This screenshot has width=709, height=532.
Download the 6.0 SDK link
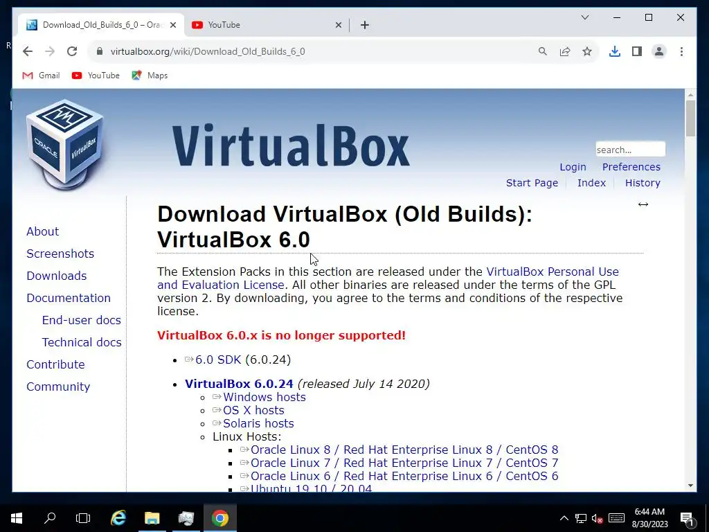(x=218, y=360)
